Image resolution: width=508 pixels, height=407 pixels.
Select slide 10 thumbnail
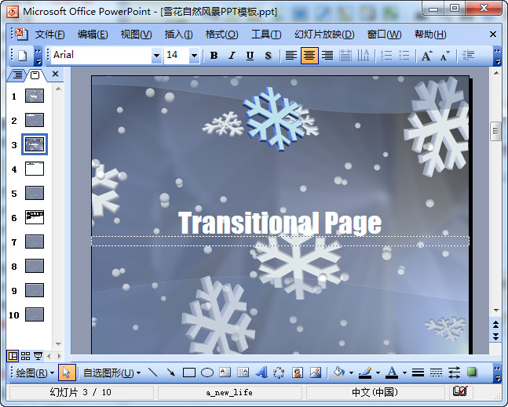tap(35, 314)
